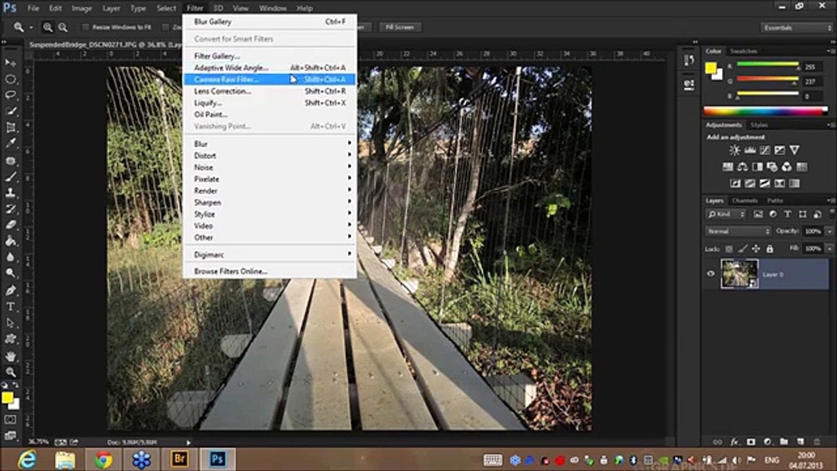Screen dimensions: 837x471
Task: Add a Levels adjustment
Action: (x=749, y=150)
